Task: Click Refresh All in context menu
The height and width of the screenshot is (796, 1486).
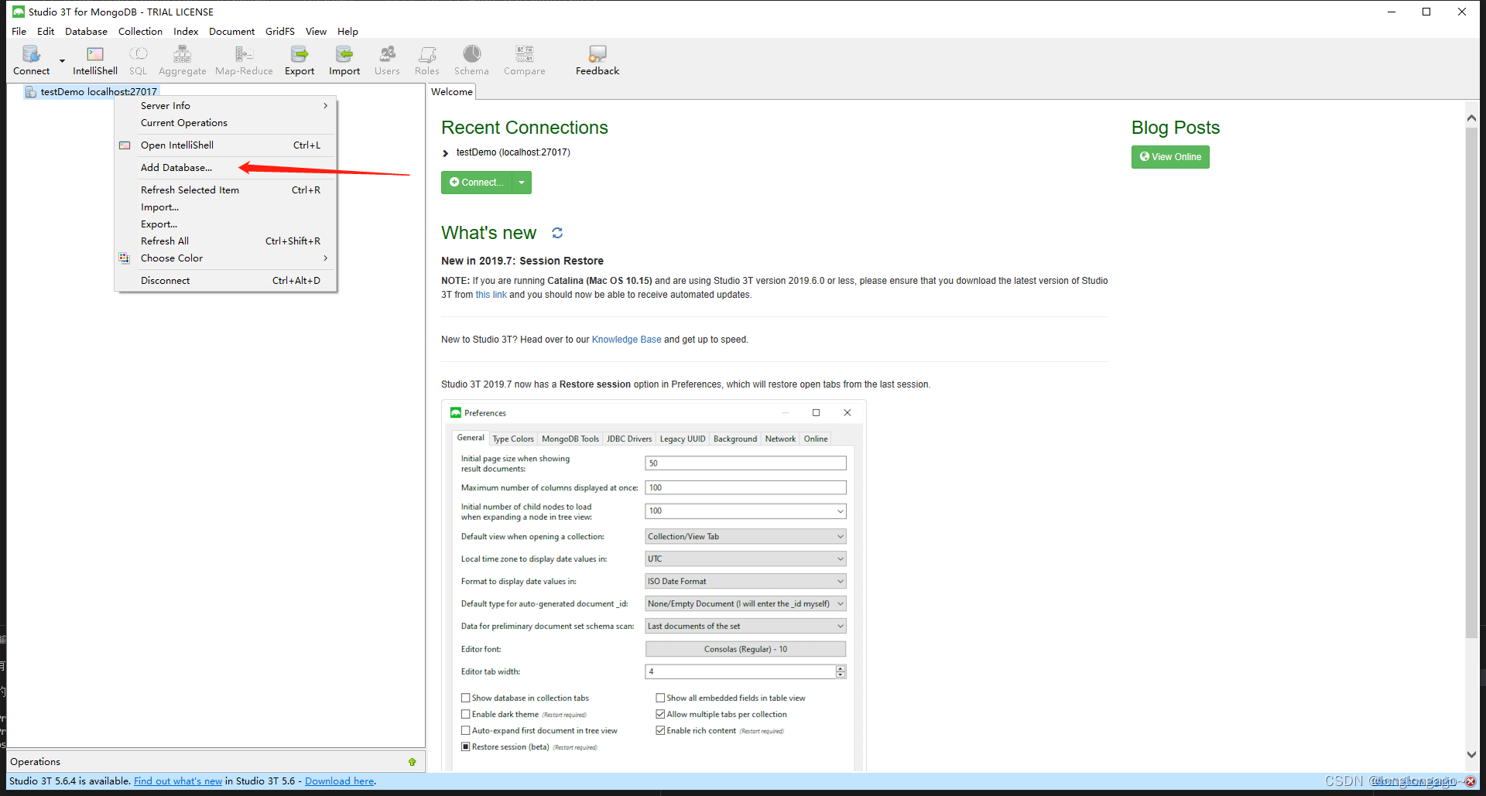Action: click(x=225, y=241)
